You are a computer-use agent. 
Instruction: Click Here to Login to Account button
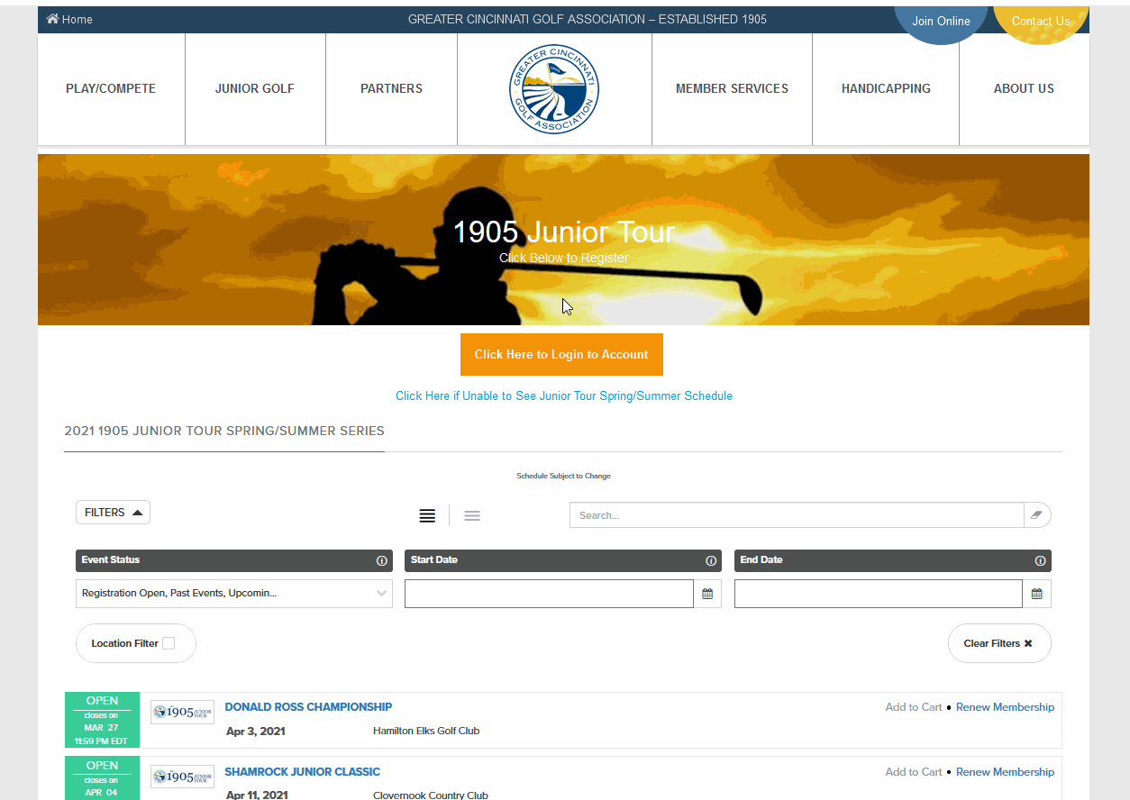coord(561,355)
